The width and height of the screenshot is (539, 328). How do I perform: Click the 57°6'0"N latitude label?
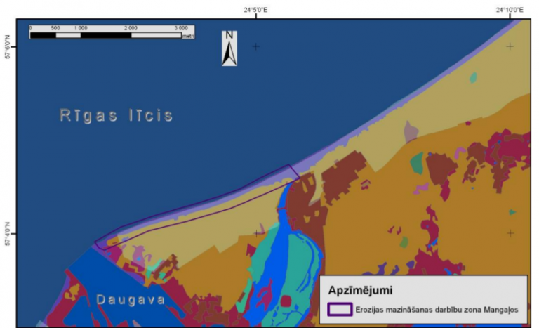pos(8,46)
